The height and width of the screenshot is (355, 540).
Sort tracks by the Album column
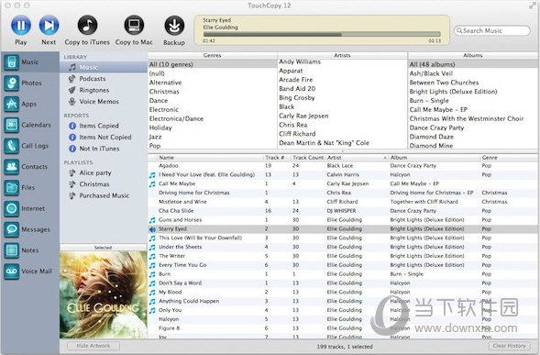point(435,158)
